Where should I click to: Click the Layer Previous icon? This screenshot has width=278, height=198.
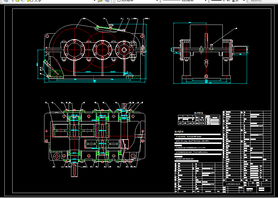107,1
